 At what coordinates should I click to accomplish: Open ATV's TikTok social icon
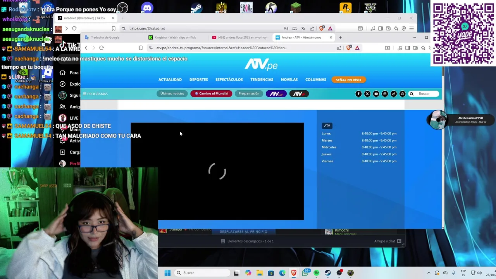tap(394, 94)
